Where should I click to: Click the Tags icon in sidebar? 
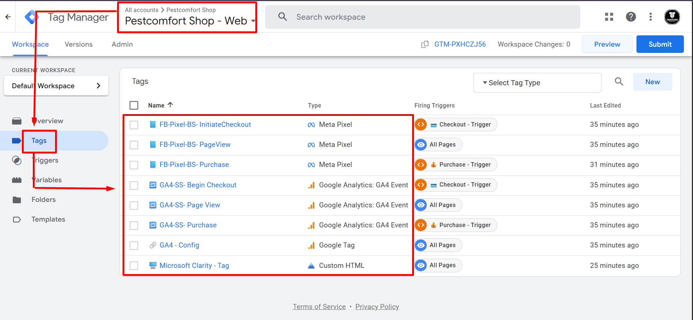pyautogui.click(x=17, y=141)
